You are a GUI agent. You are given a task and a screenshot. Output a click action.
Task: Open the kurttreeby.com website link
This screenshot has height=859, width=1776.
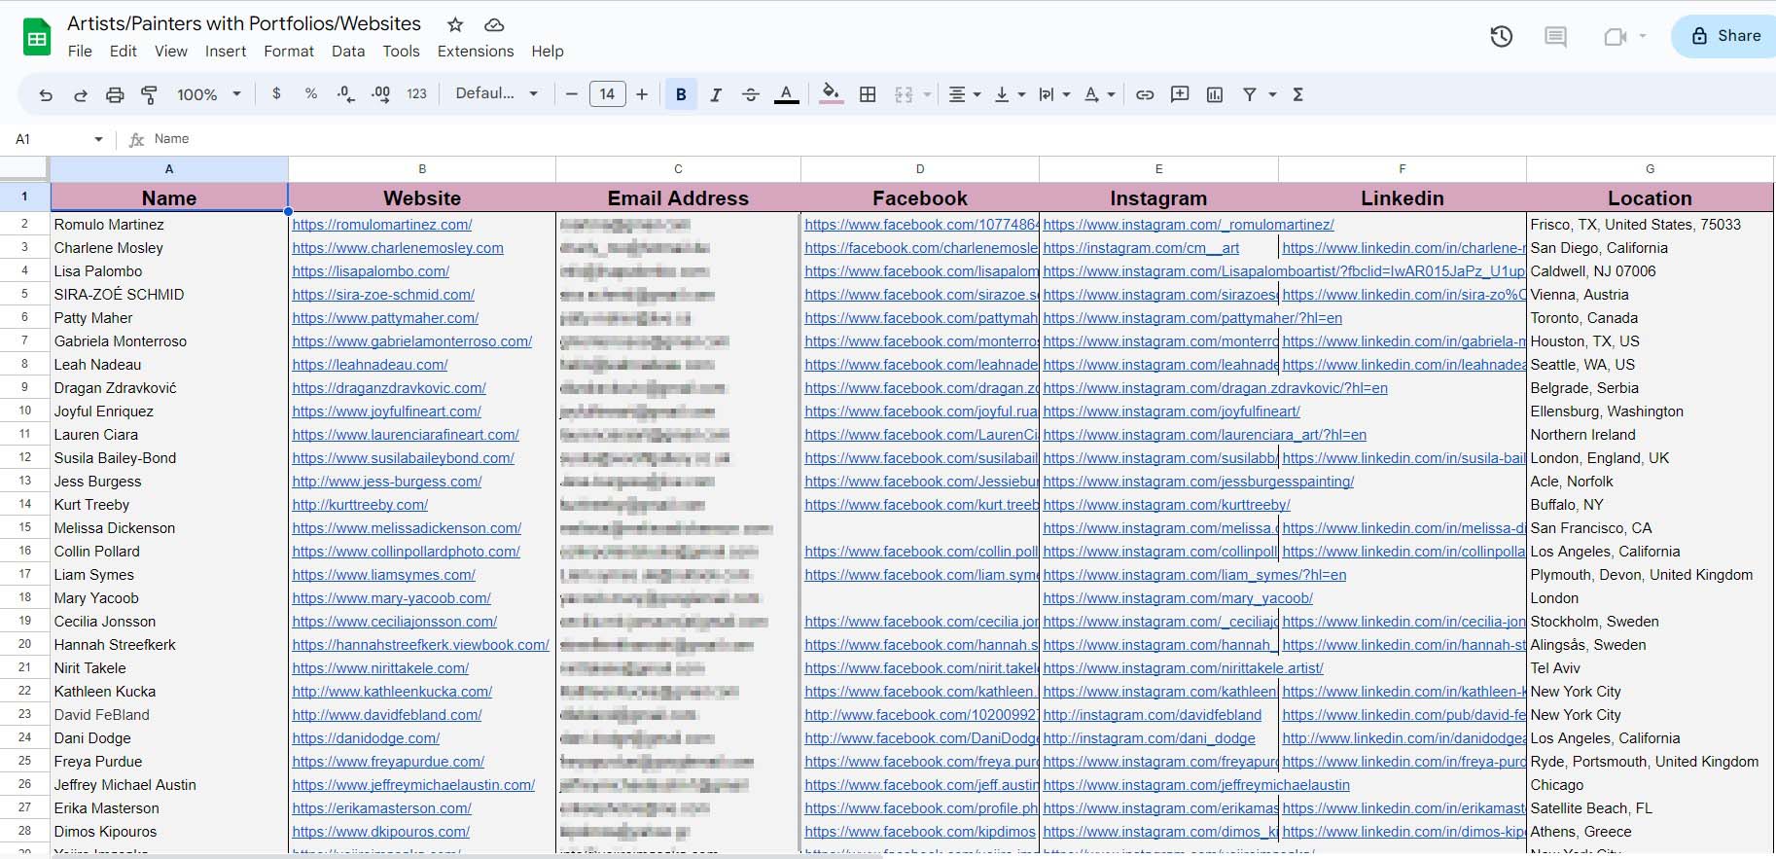360,505
